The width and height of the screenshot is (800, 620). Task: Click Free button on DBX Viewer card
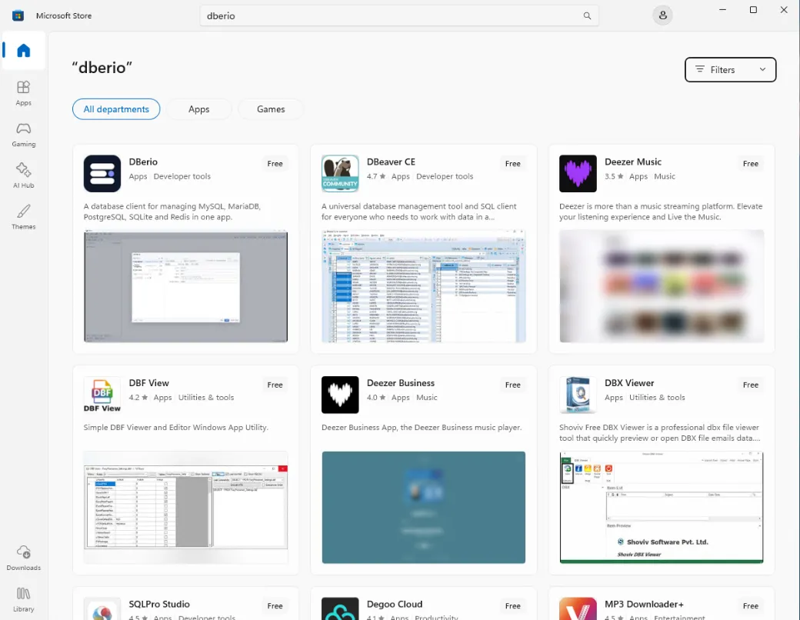coord(751,385)
